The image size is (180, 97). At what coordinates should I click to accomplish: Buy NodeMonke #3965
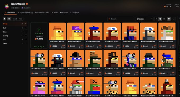(x=137, y=45)
